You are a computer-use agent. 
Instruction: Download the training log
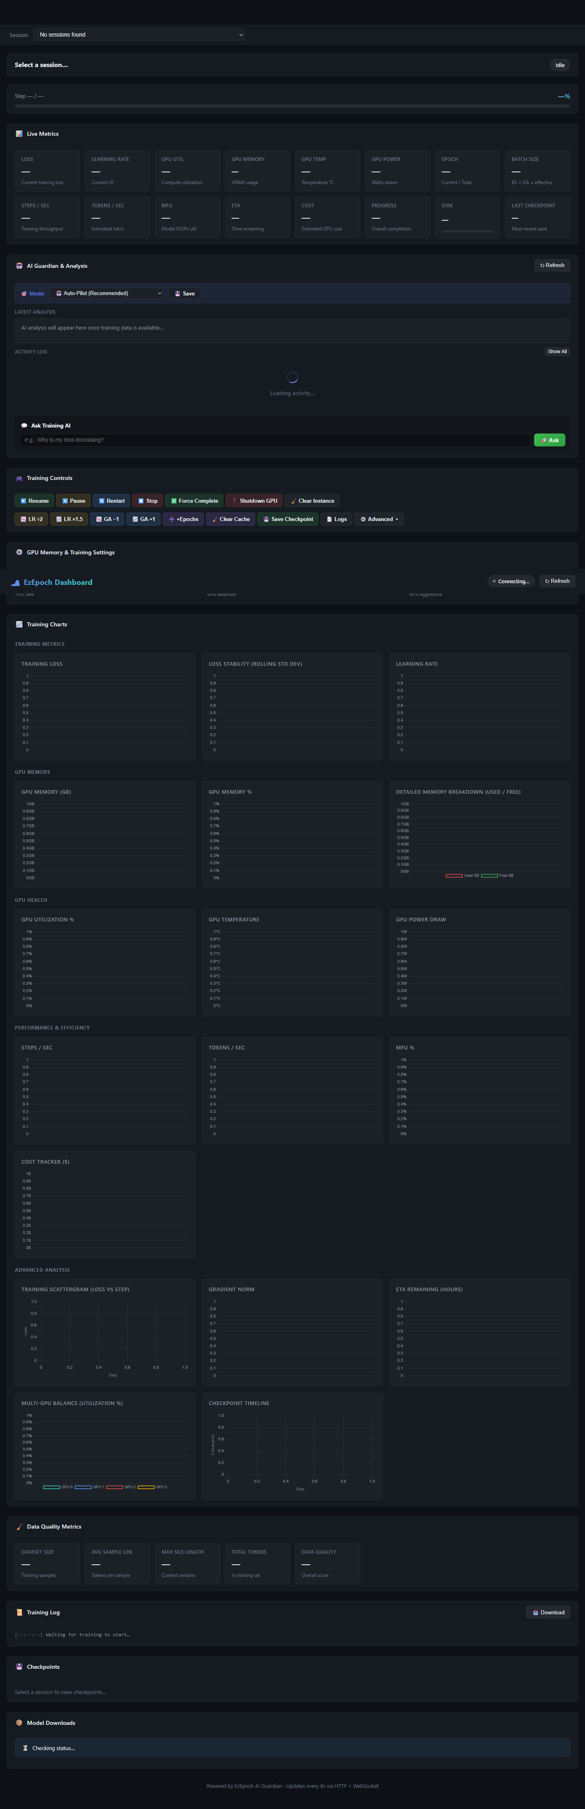[x=548, y=1612]
